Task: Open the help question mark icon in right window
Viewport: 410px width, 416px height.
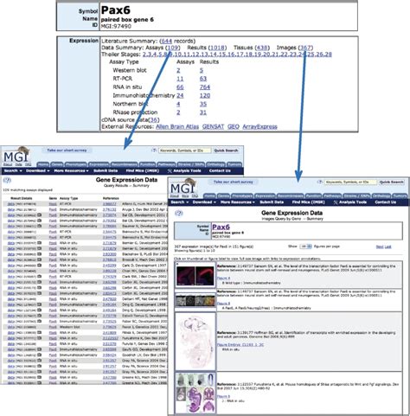Action: coord(179,214)
